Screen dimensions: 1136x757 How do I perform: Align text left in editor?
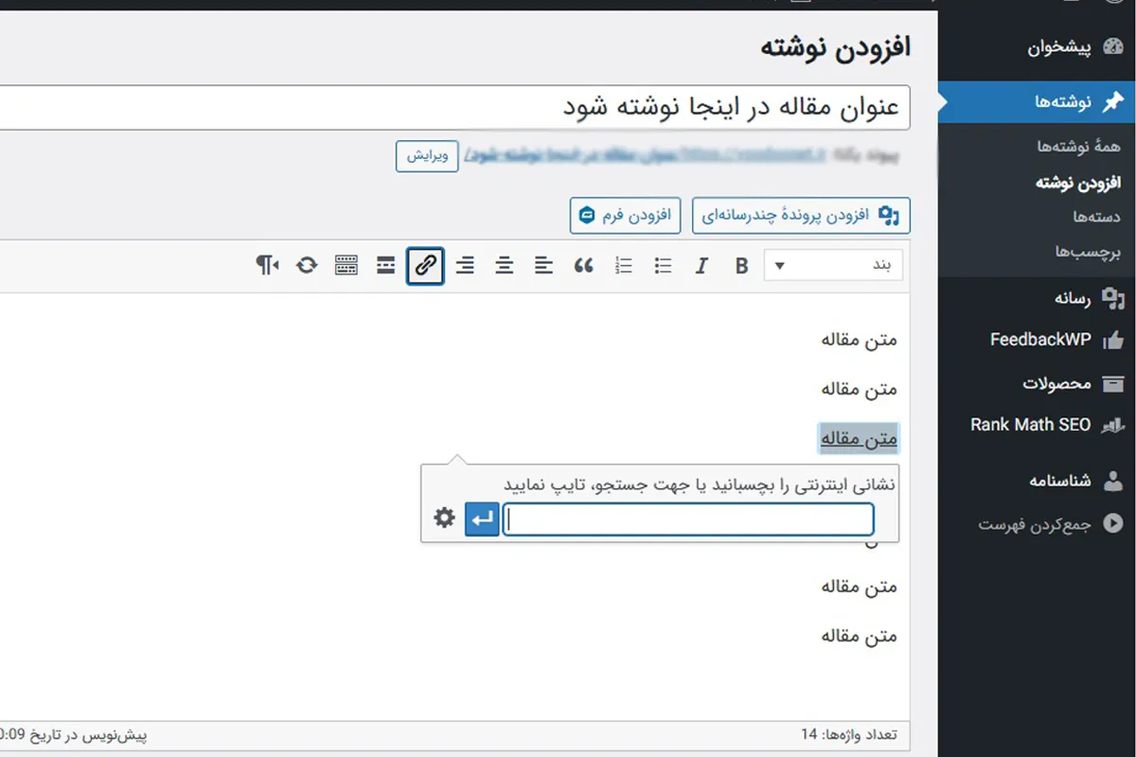point(543,266)
